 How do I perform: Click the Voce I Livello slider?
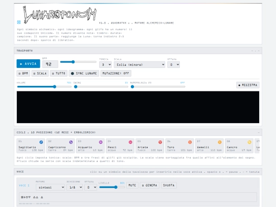click(x=112, y=187)
